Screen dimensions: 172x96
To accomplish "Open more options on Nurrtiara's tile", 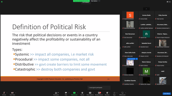I will pyautogui.click(x=137, y=59).
